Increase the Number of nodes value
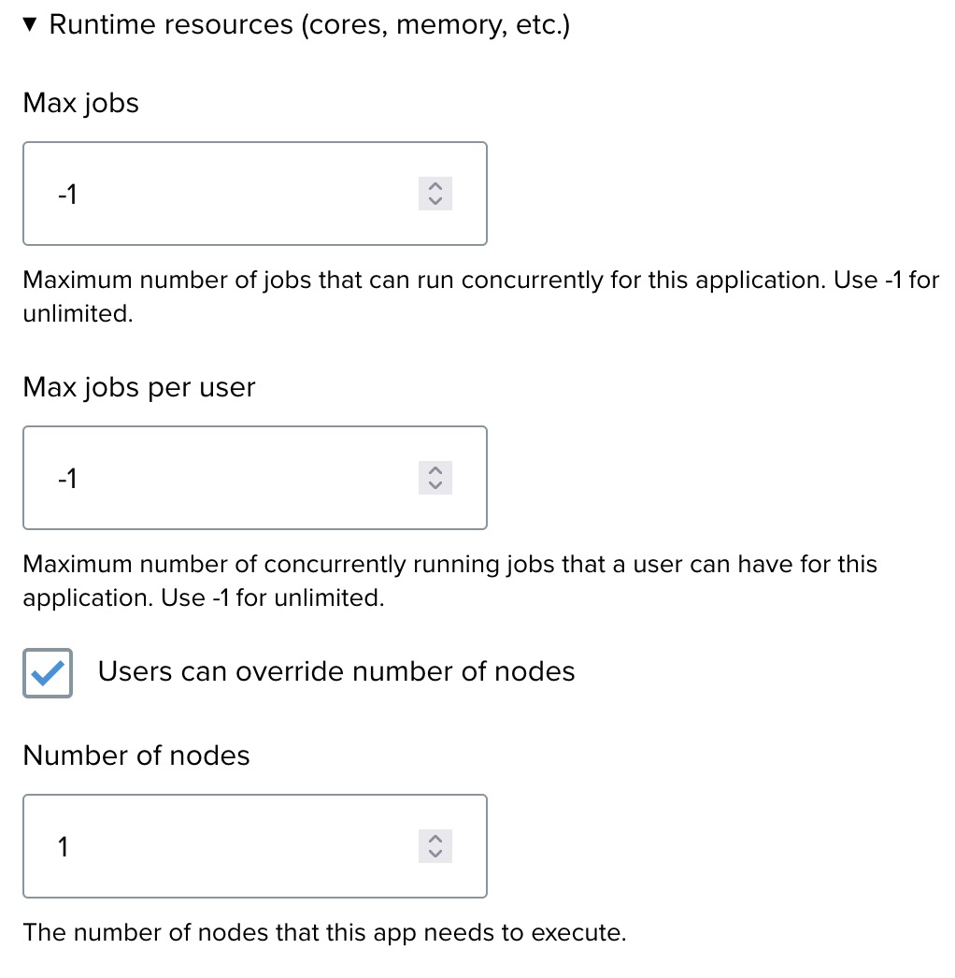955x978 pixels. coord(435,840)
